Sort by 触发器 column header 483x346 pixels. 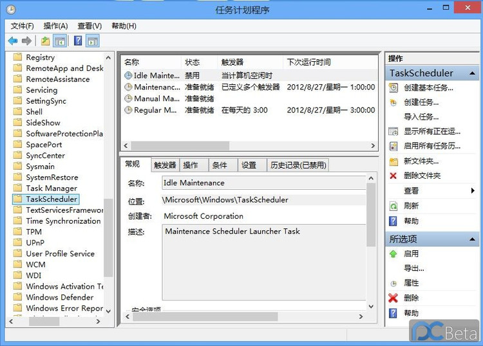(250, 62)
